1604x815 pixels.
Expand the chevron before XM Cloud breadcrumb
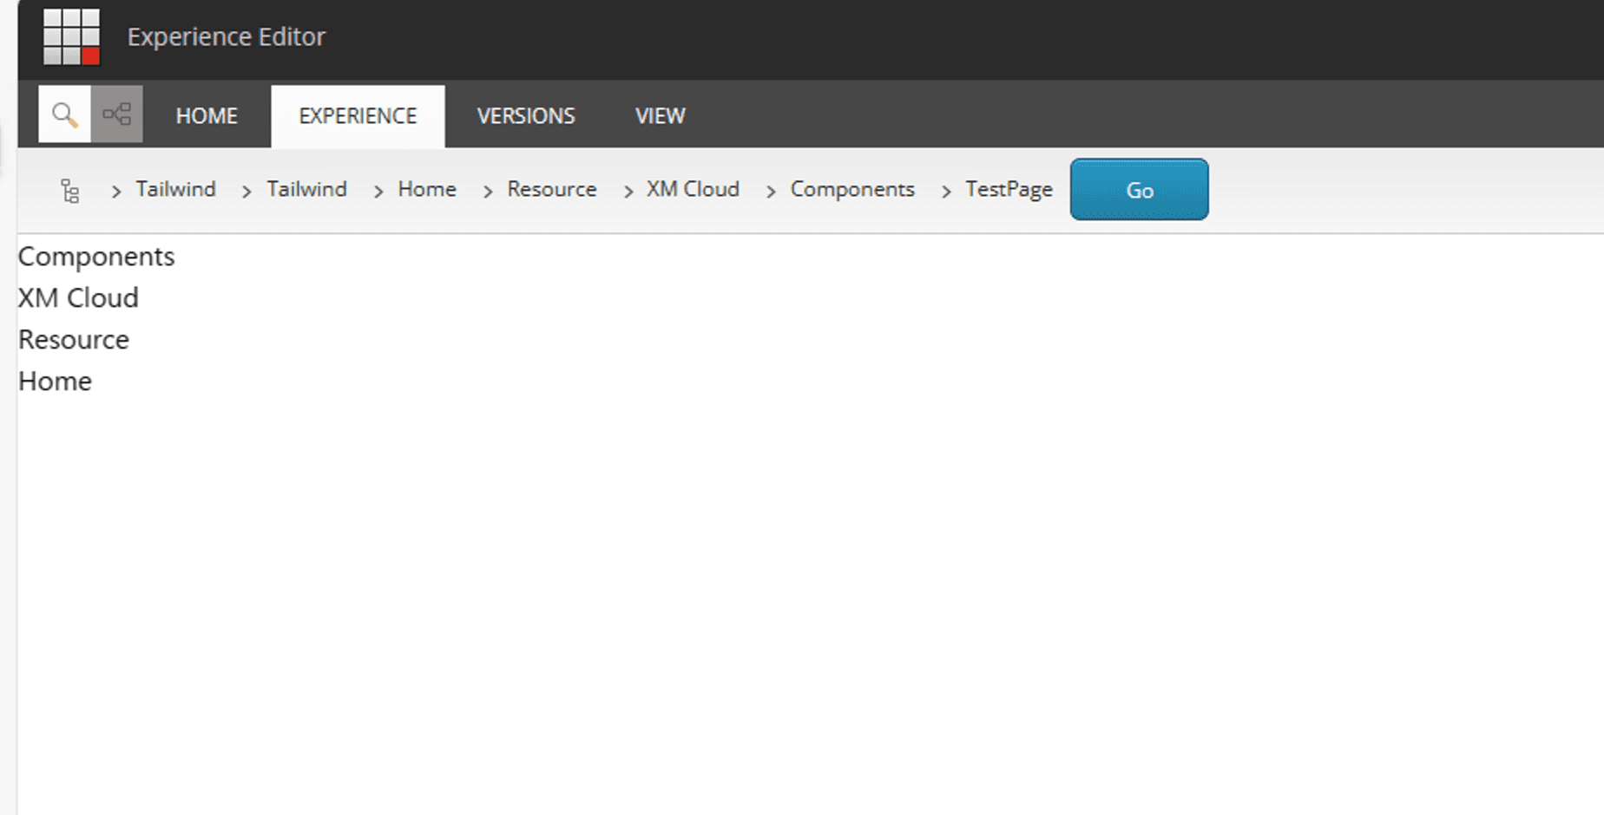click(x=628, y=192)
